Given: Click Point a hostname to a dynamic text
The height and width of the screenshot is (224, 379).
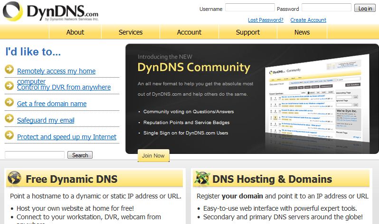Looking at the screenshot, I should tap(96, 196).
